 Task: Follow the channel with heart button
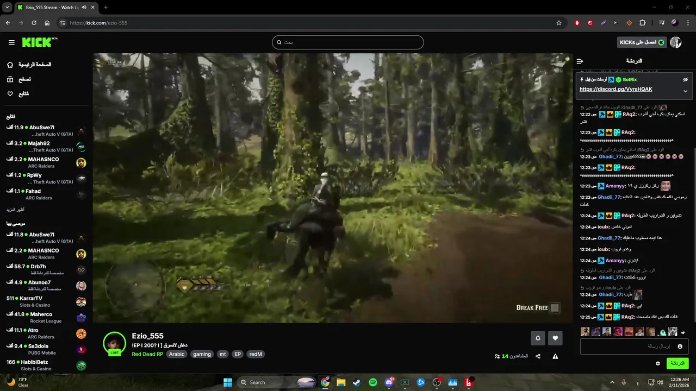coord(555,338)
